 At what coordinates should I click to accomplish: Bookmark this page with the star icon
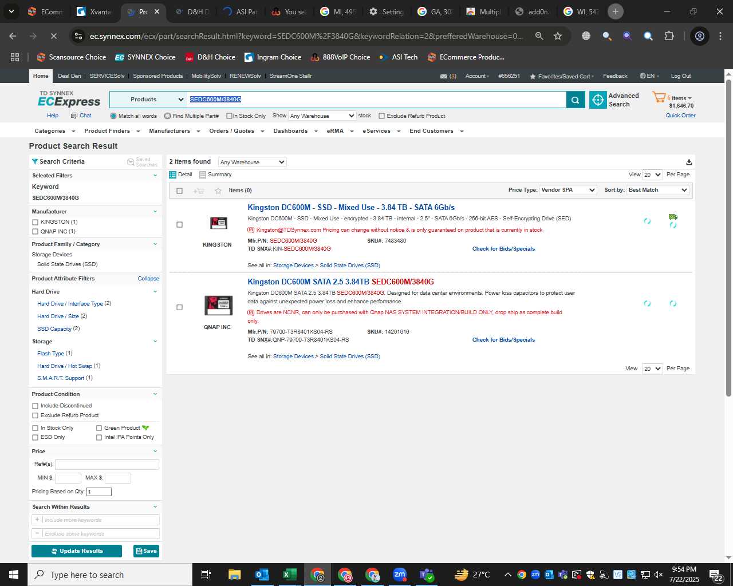point(558,36)
